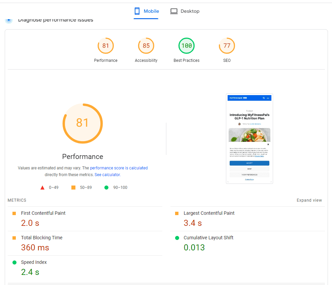Jump to Accessibility score gauge 85
The height and width of the screenshot is (285, 332).
146,46
